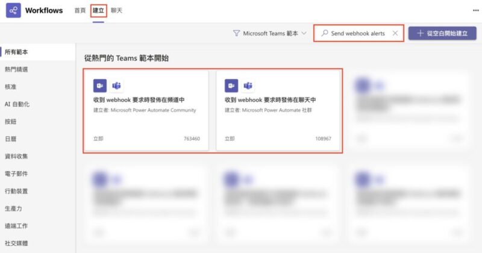Click usage count 108967
This screenshot has height=253, width=482.
click(323, 139)
